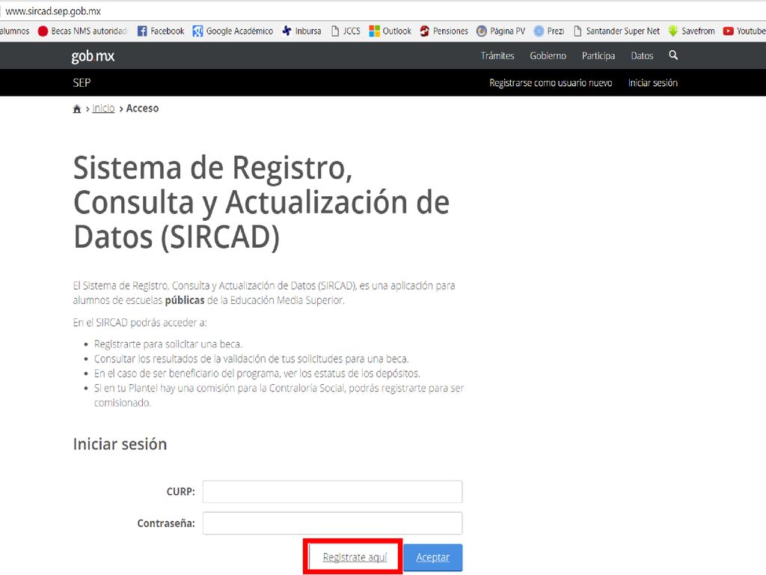Open the Inbursa bookmark
Viewport: 766px width, 575px height.
point(302,31)
